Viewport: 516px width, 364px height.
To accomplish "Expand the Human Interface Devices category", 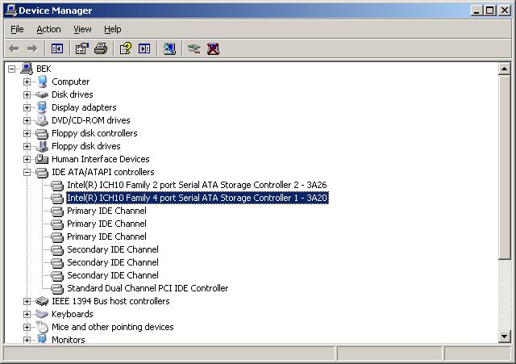I will [x=27, y=159].
